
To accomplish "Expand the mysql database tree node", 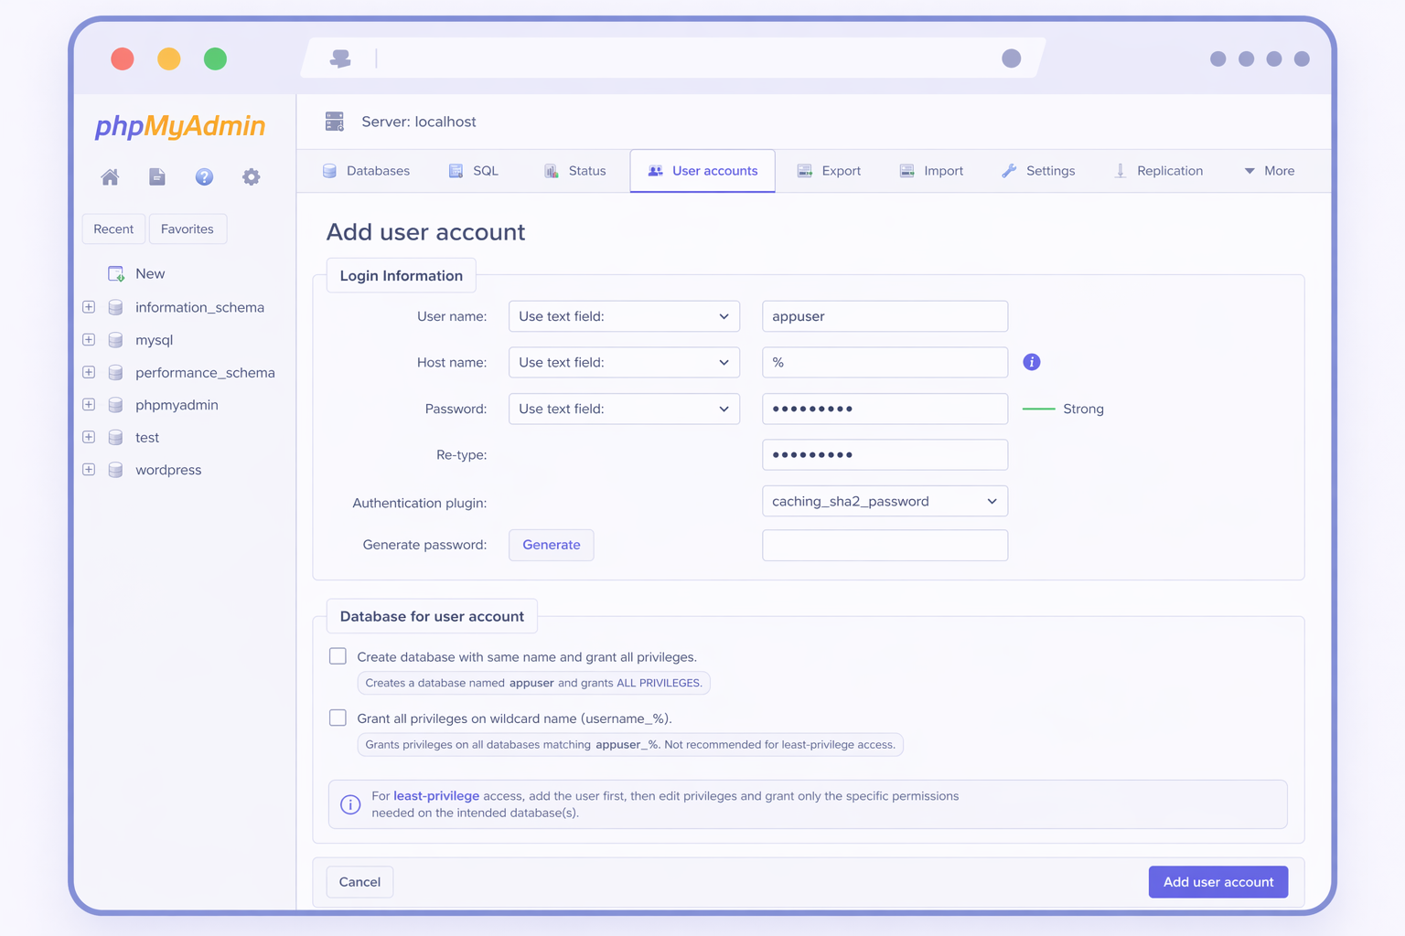I will tap(88, 339).
